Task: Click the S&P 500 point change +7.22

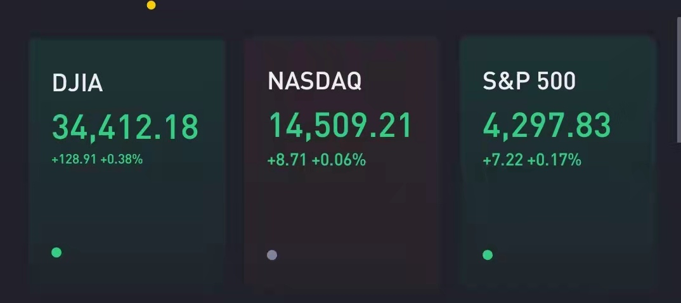Action: 503,160
